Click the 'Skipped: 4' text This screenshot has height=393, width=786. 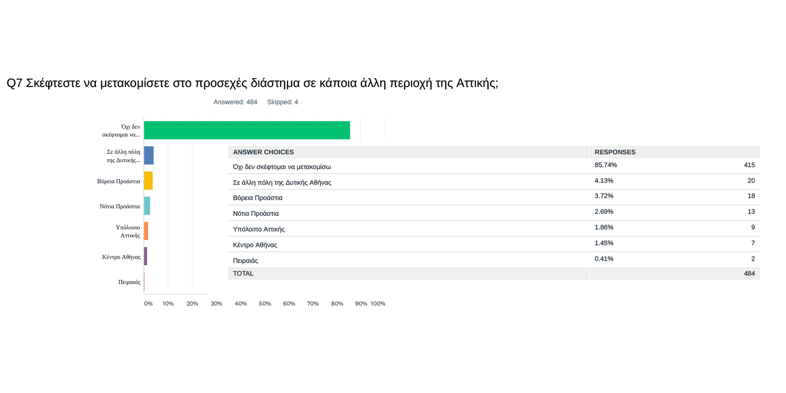point(282,102)
